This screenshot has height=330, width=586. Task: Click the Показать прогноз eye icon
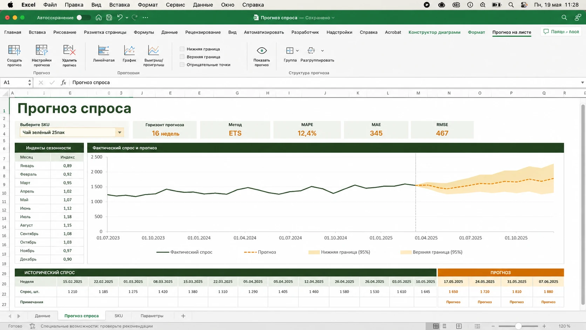coord(261,50)
